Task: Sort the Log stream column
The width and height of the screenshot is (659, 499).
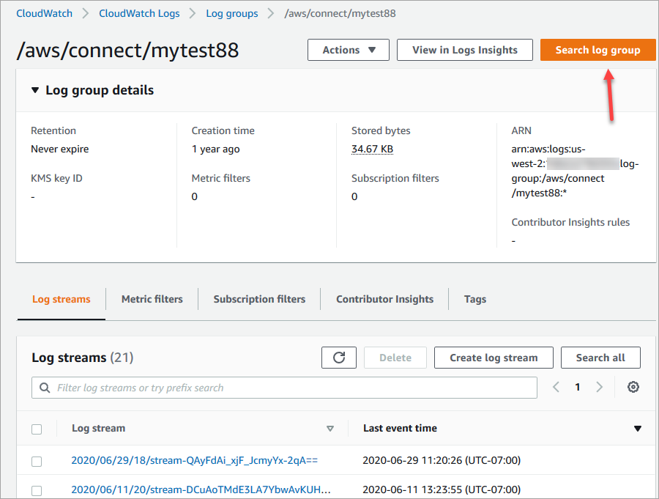Action: click(x=330, y=428)
